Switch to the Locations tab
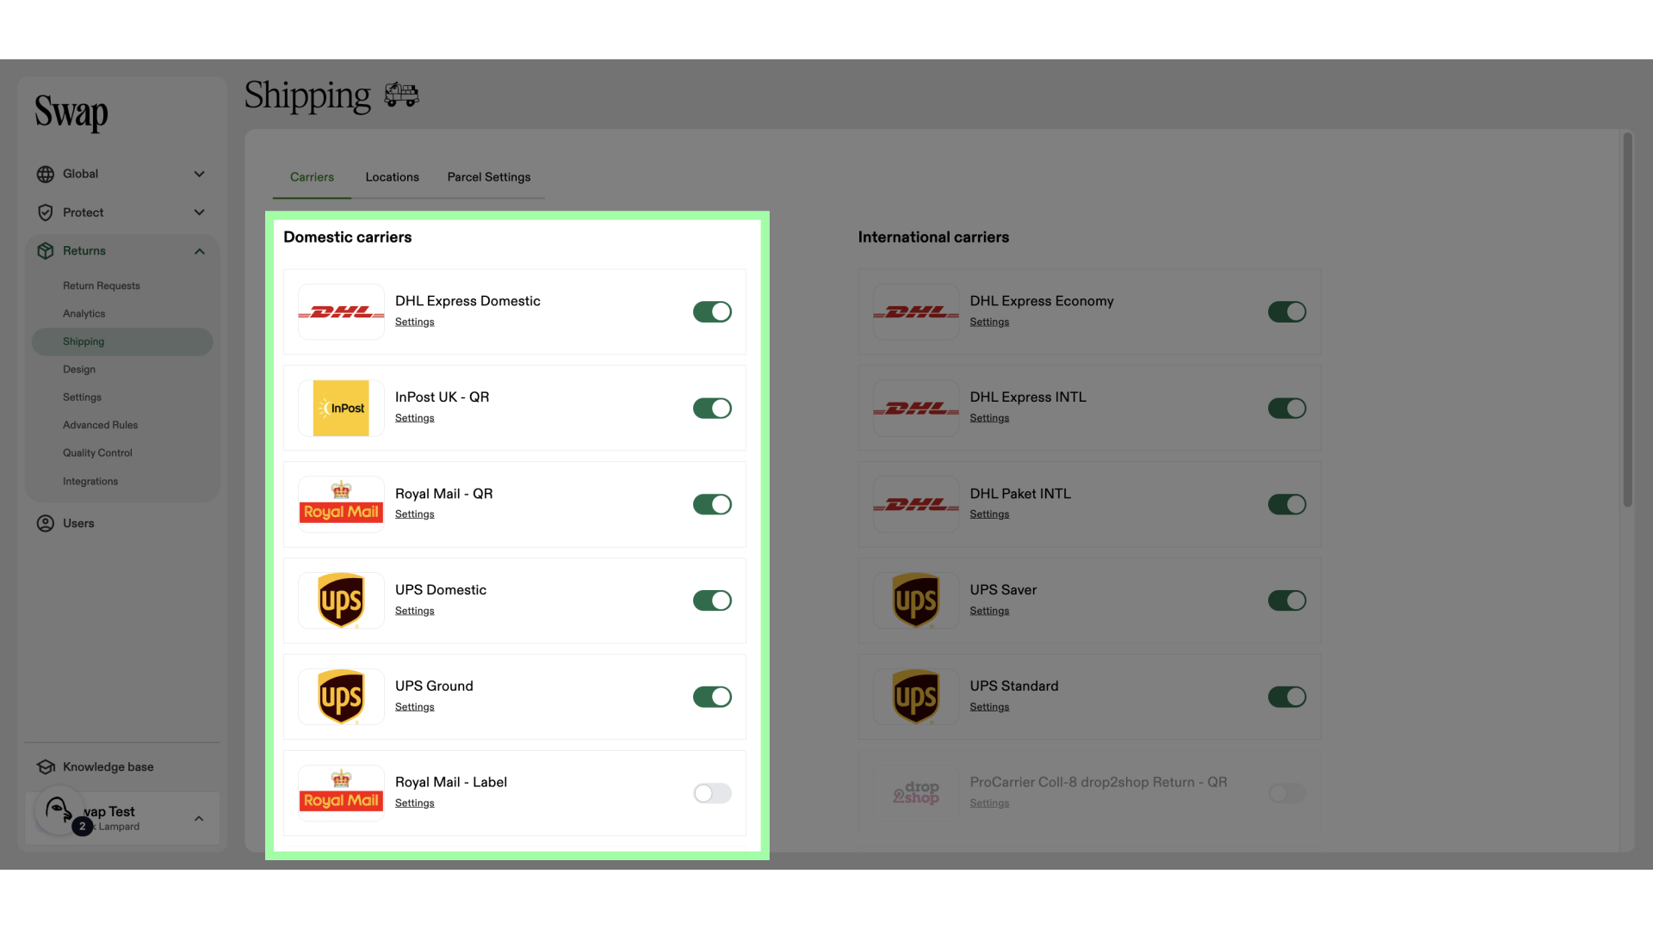 (x=392, y=177)
